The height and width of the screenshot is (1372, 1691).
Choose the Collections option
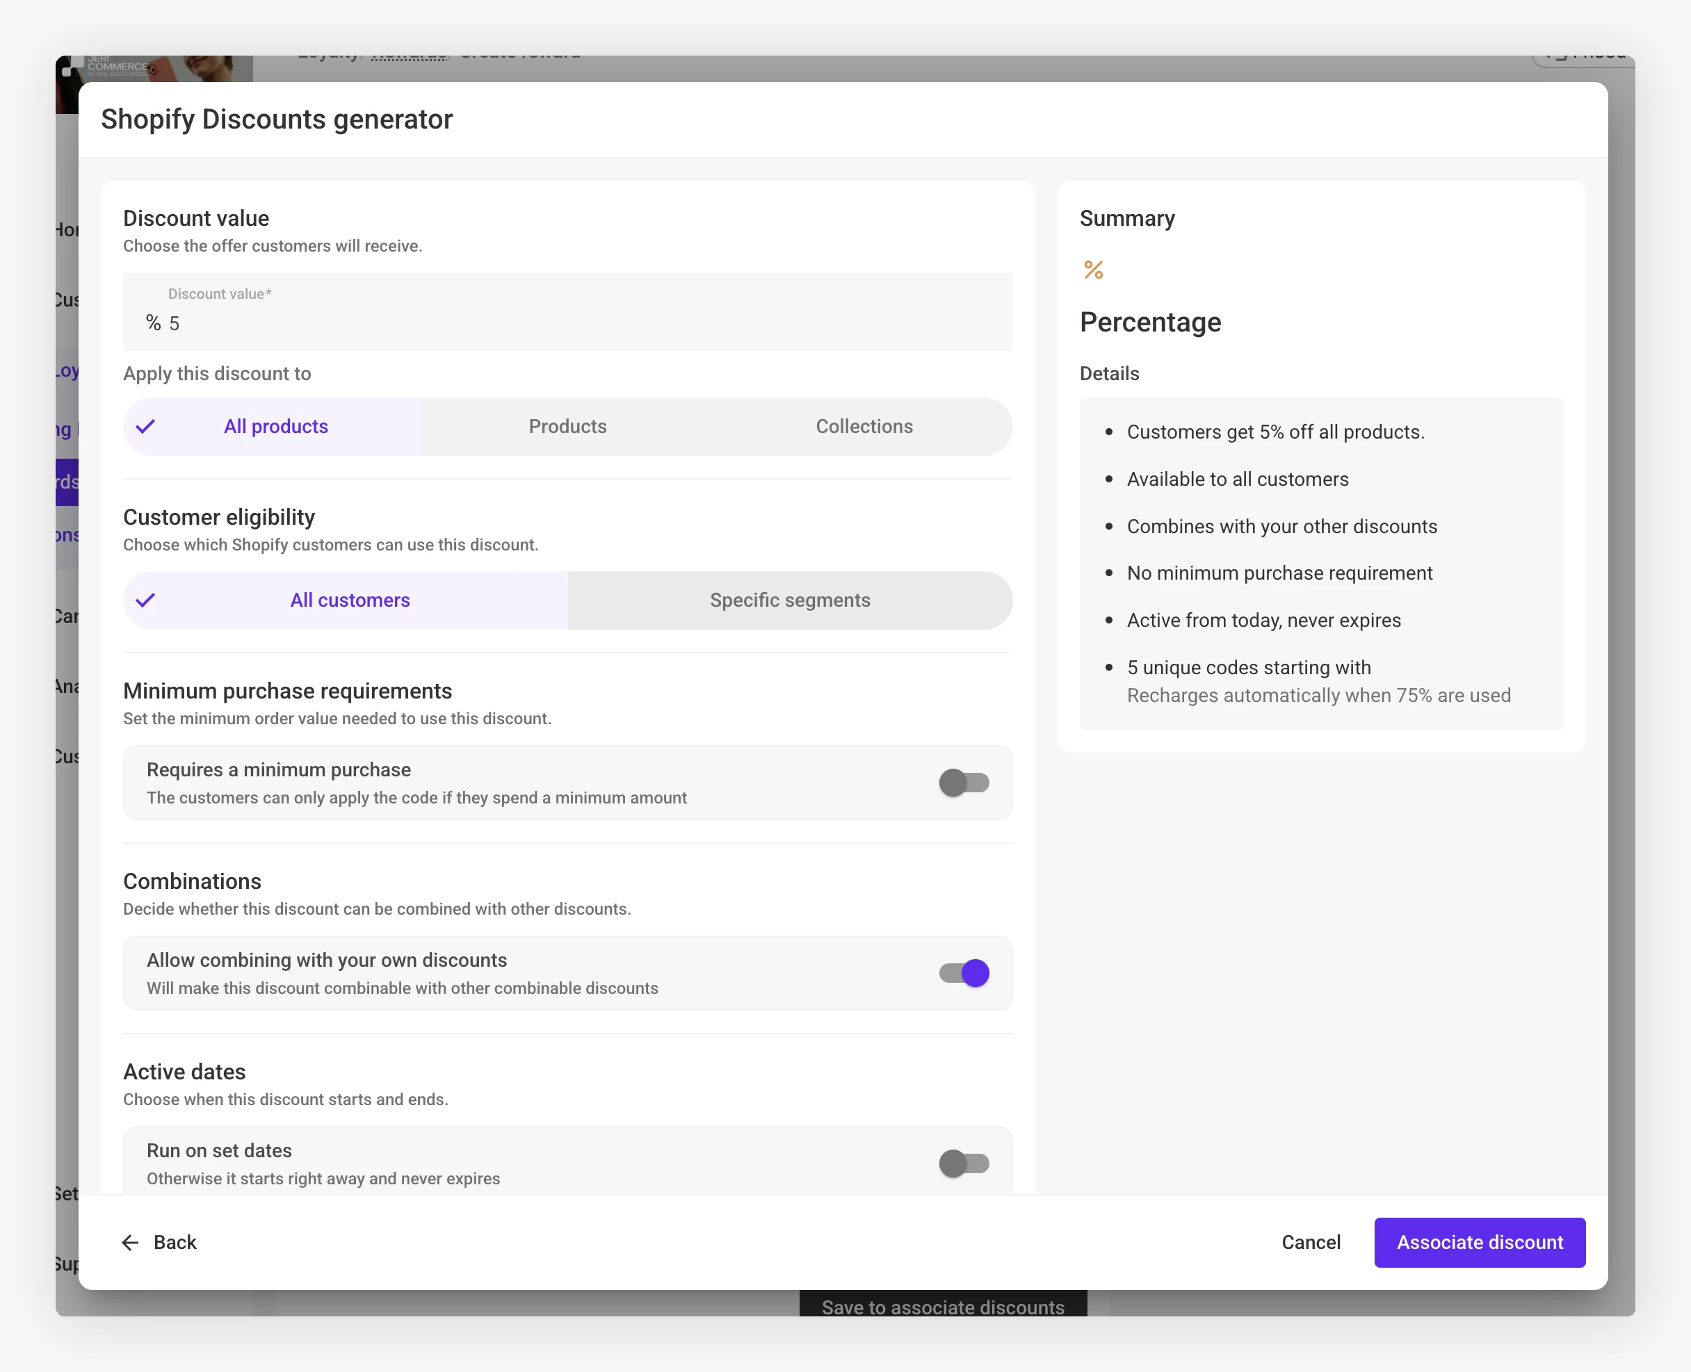click(x=864, y=427)
